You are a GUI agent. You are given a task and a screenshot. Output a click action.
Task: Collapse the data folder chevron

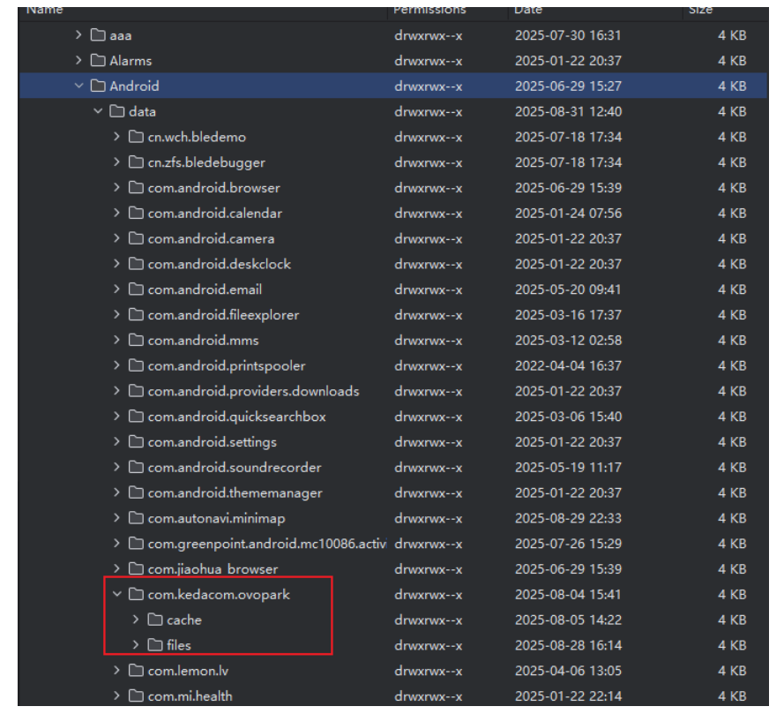[x=98, y=111]
